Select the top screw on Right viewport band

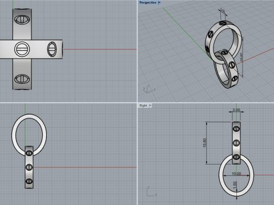(236, 129)
